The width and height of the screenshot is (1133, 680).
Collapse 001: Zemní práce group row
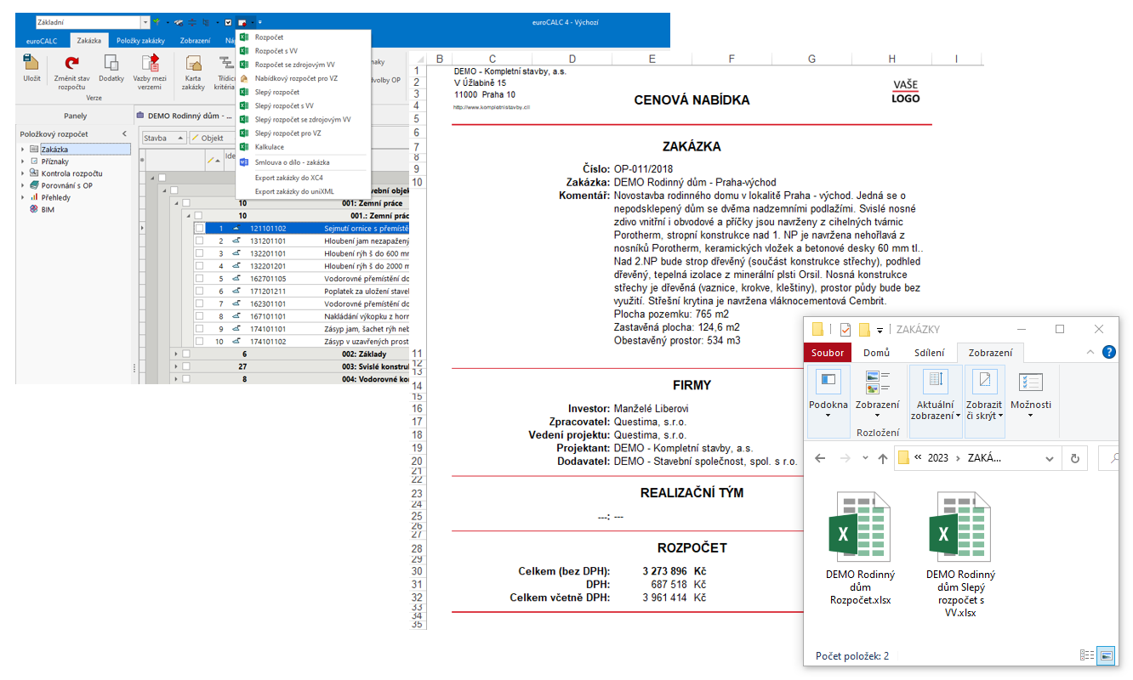[x=176, y=203]
